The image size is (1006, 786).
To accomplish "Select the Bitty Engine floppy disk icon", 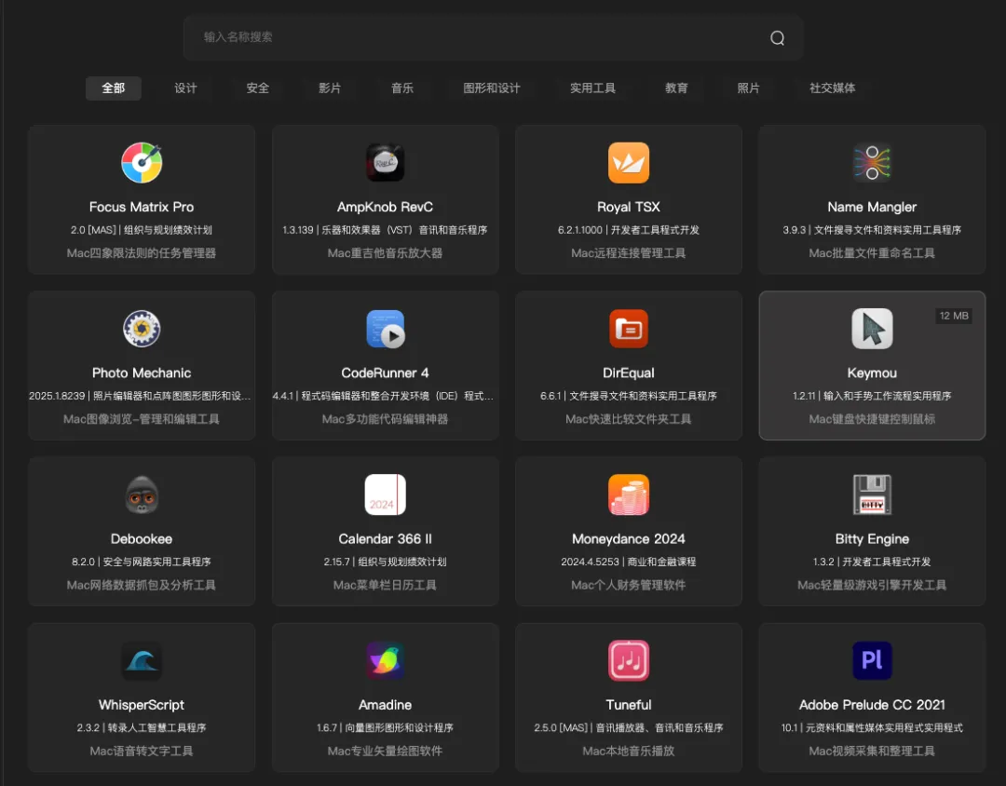I will pos(872,495).
